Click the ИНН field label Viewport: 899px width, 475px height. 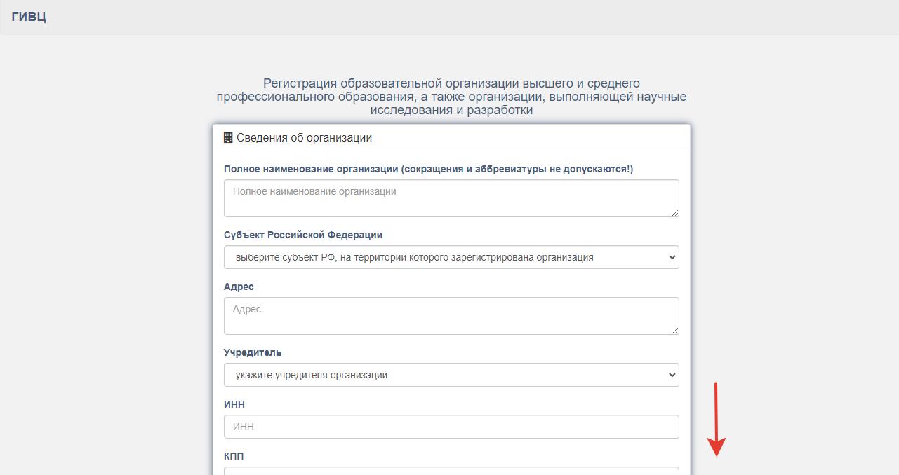[234, 404]
